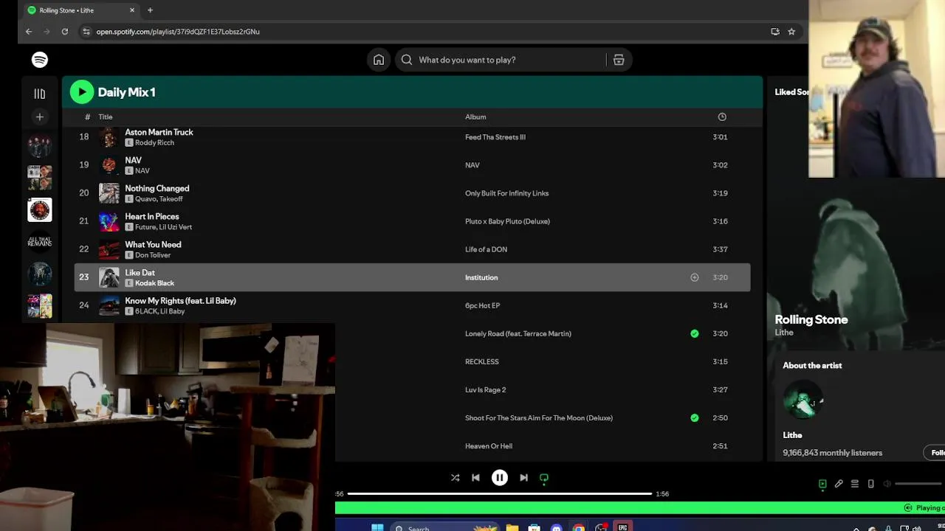Open Discord from taskbar
The width and height of the screenshot is (945, 531).
[x=556, y=527]
